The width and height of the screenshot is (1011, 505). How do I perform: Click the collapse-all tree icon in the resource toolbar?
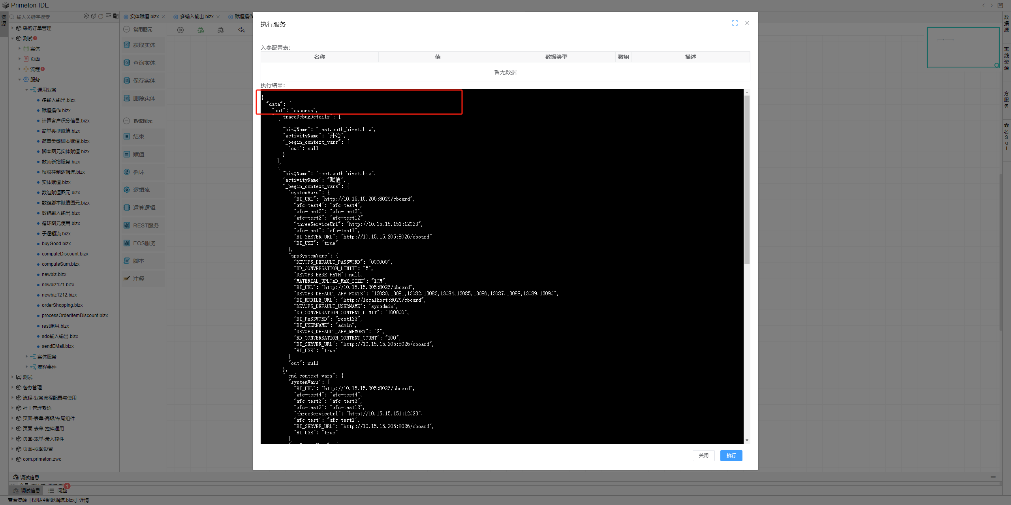[108, 16]
